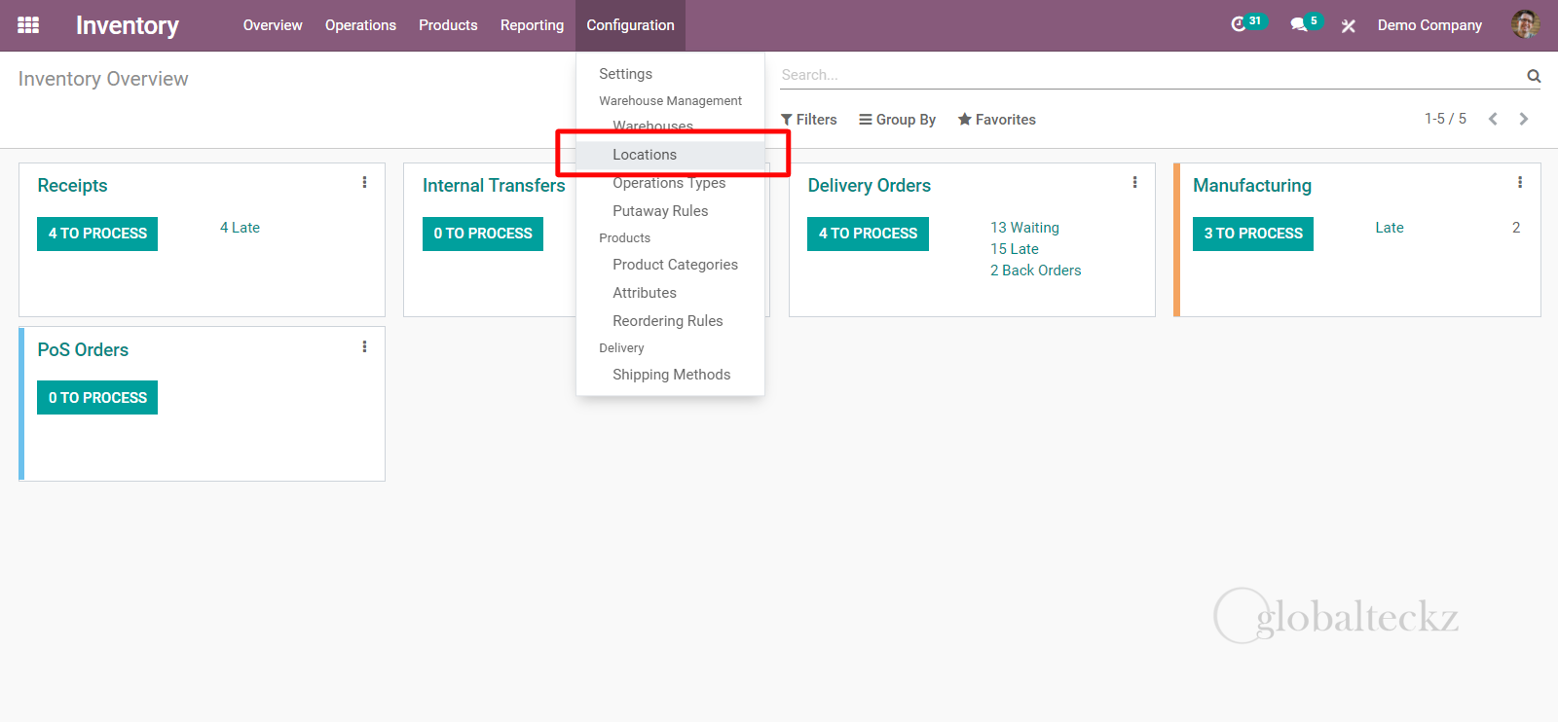
Task: Click Manufacturing 3 TO PROCESS button
Action: 1253,234
